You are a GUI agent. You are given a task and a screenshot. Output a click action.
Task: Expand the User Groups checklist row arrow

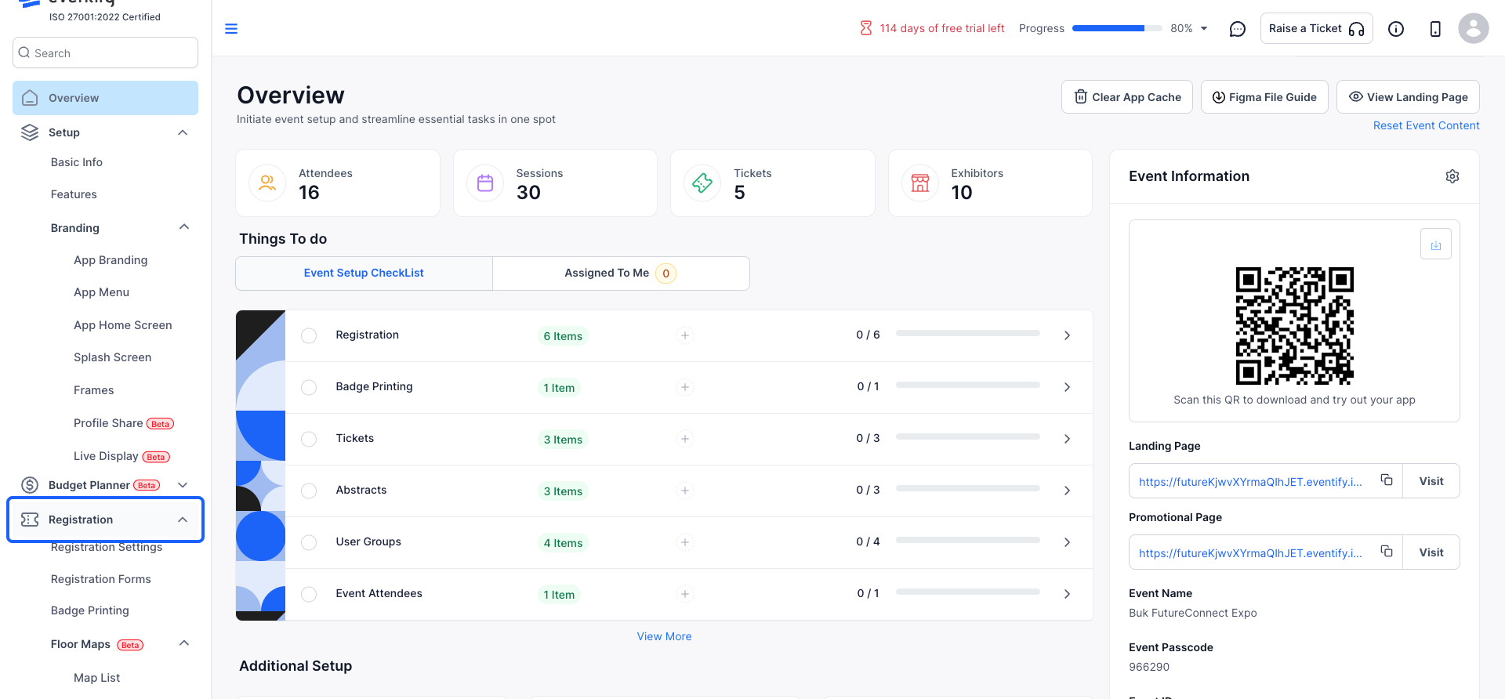click(x=1067, y=542)
